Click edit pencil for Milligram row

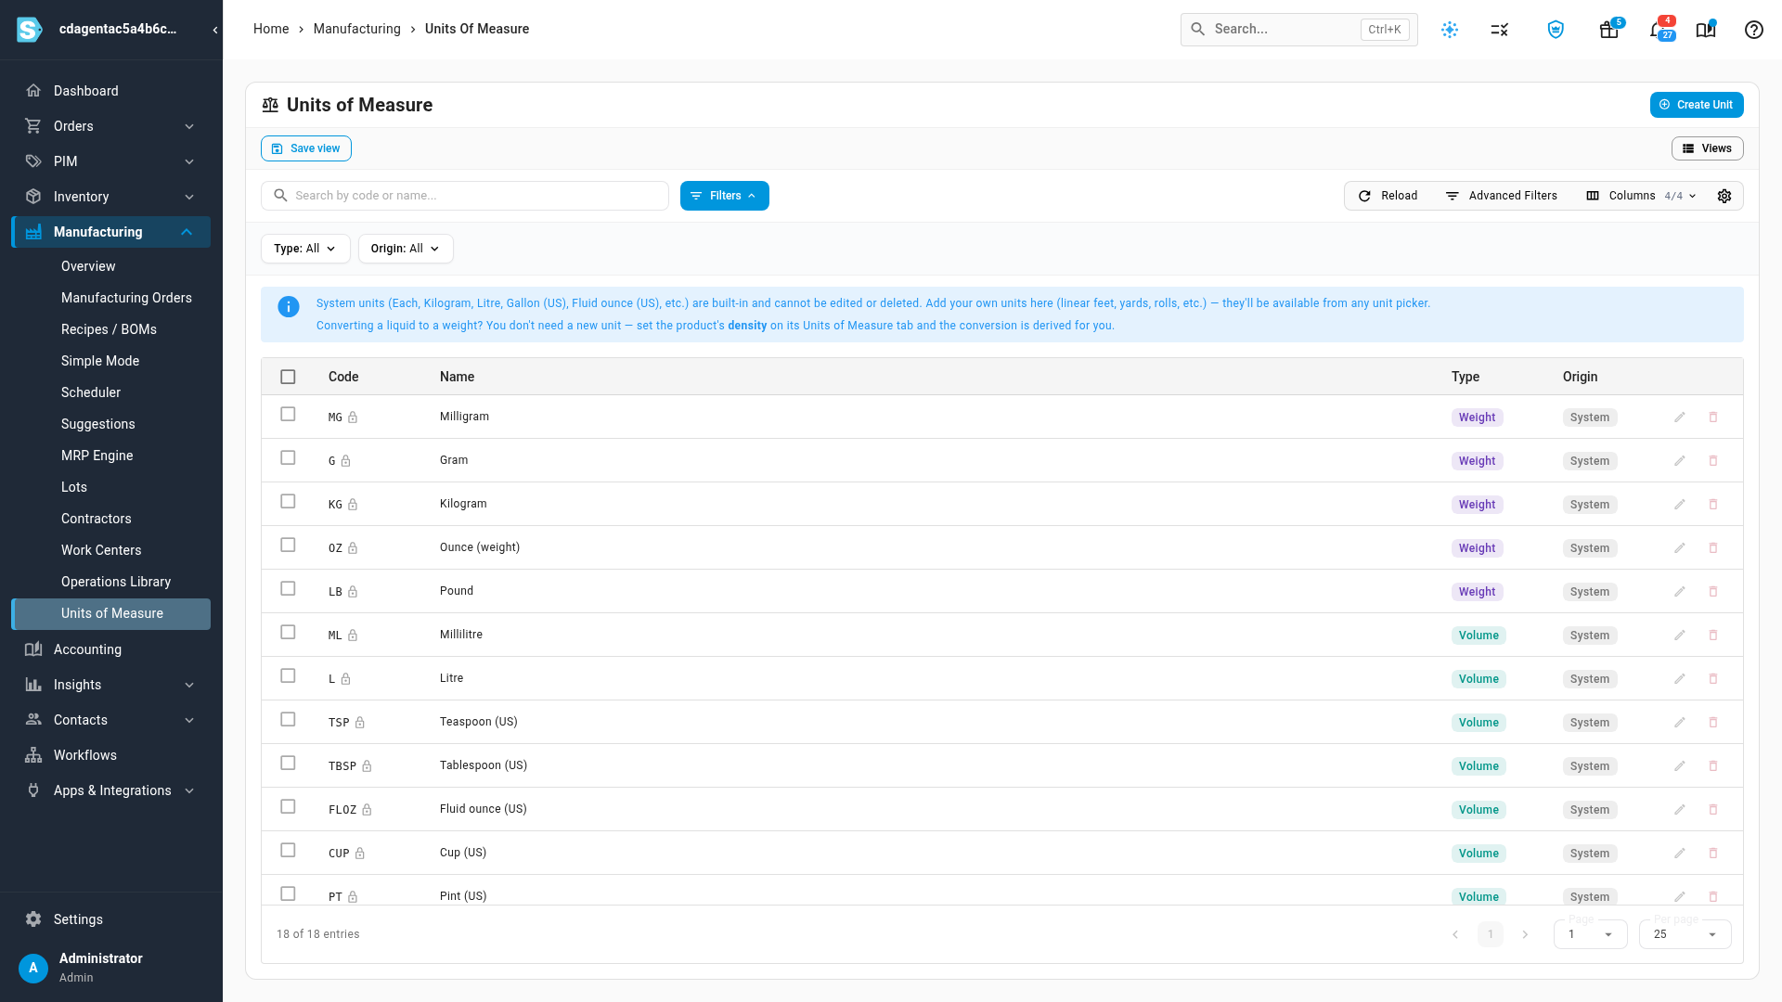(x=1680, y=417)
